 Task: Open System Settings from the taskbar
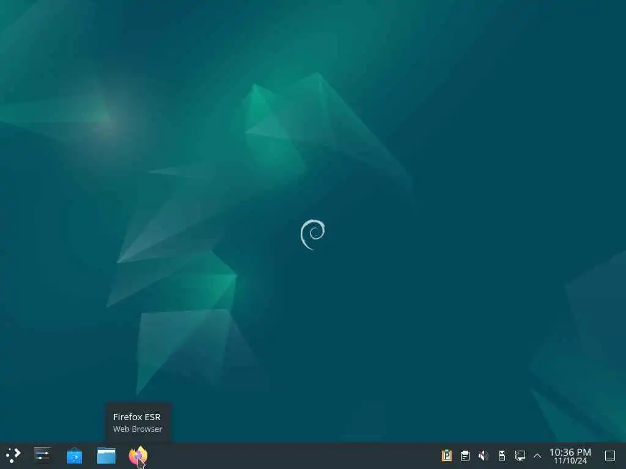[x=42, y=456]
